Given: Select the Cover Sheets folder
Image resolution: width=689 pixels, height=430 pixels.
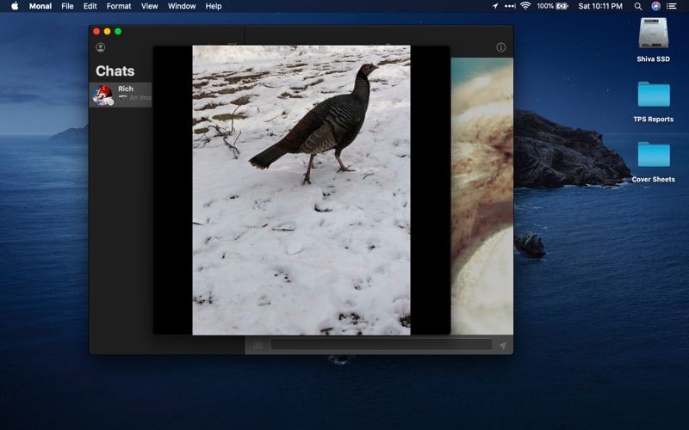Looking at the screenshot, I should pos(654,162).
